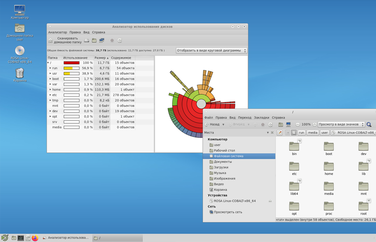Open the view mode dropdown 'Просмотр в виде значков'
Viewport: 376px width, 242px height.
click(341, 124)
